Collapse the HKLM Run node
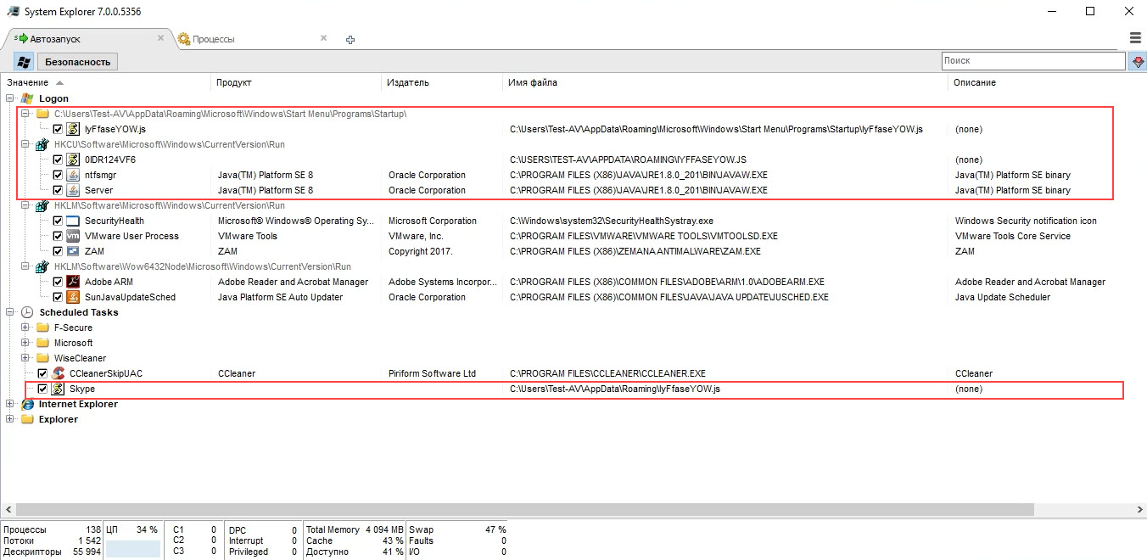 [25, 205]
